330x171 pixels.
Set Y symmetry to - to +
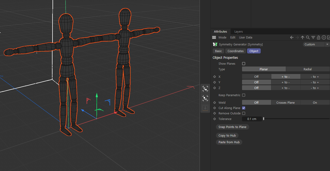coord(315,82)
